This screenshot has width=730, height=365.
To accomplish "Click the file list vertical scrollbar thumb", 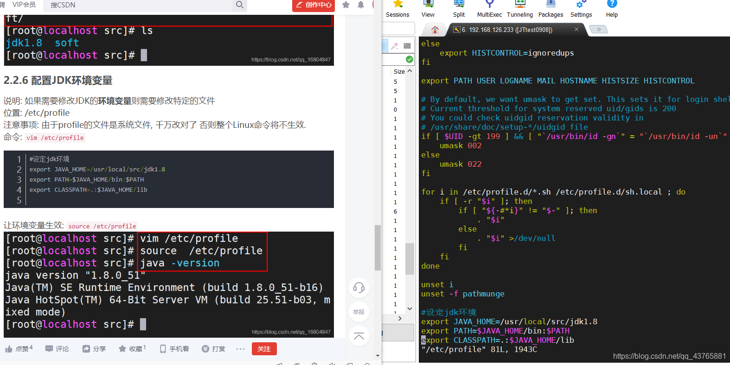I will pos(410,258).
